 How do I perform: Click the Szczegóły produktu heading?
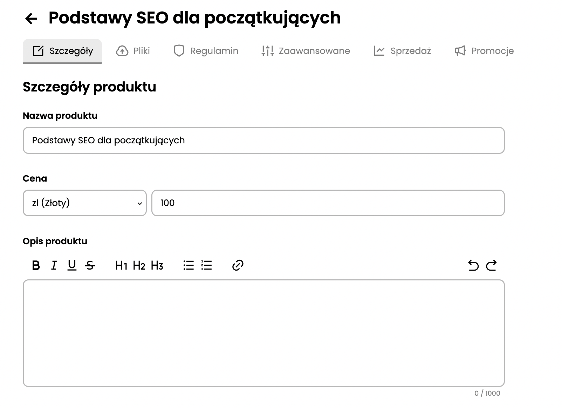click(x=89, y=87)
